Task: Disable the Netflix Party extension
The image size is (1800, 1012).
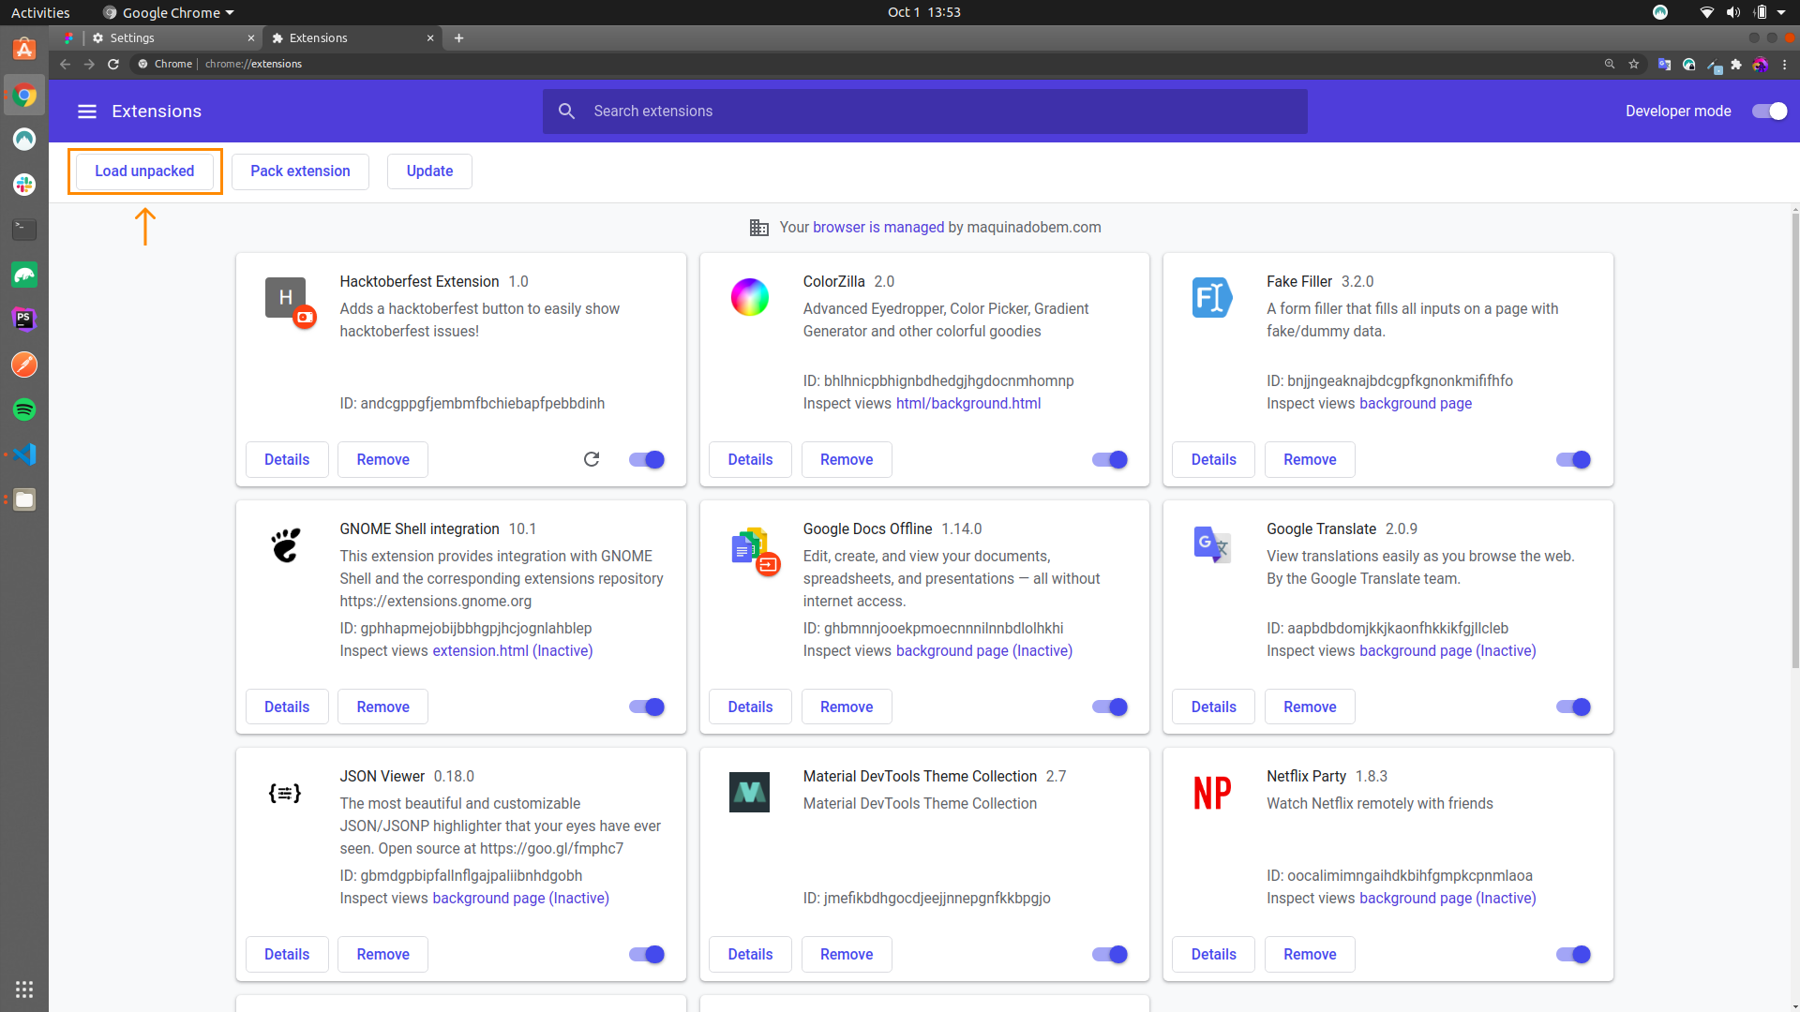Action: click(1573, 954)
